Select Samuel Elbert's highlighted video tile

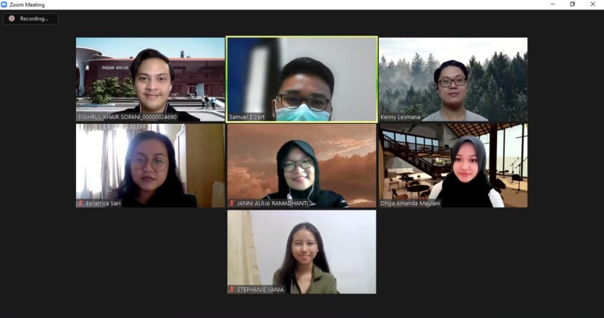pyautogui.click(x=301, y=80)
